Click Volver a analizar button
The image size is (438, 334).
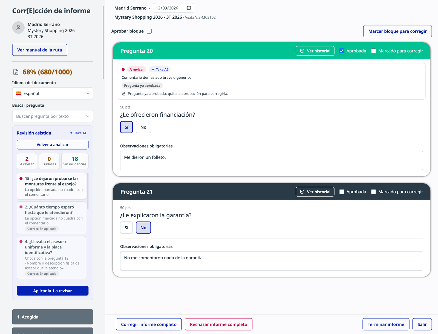tap(53, 145)
